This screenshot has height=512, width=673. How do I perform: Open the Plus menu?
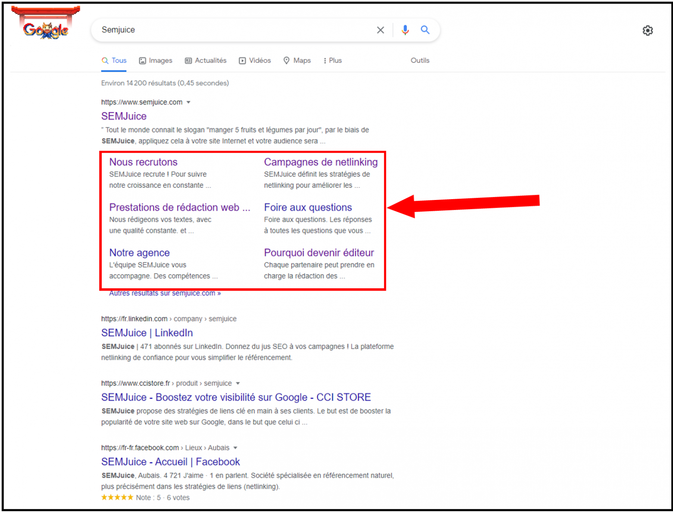point(332,61)
